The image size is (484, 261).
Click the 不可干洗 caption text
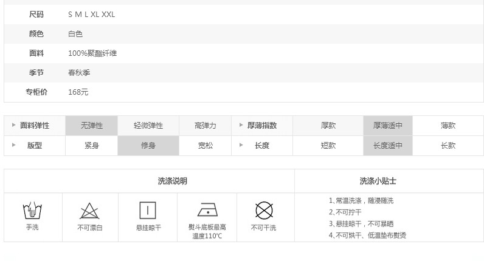click(263, 228)
